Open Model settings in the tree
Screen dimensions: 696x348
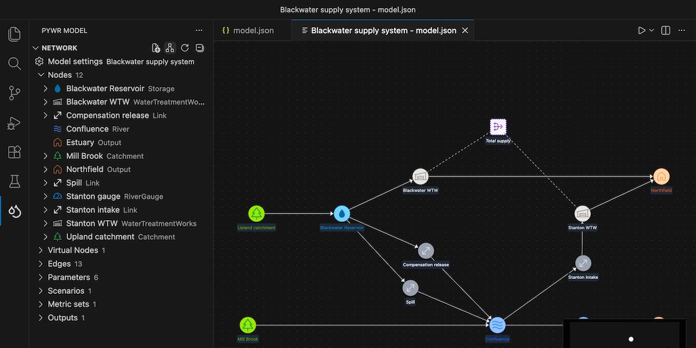tap(122, 61)
